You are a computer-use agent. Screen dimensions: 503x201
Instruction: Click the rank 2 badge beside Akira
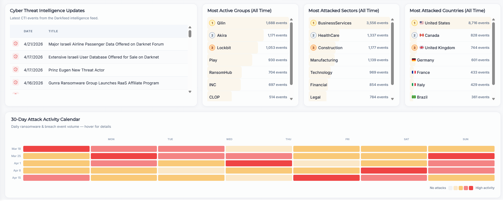click(x=212, y=35)
